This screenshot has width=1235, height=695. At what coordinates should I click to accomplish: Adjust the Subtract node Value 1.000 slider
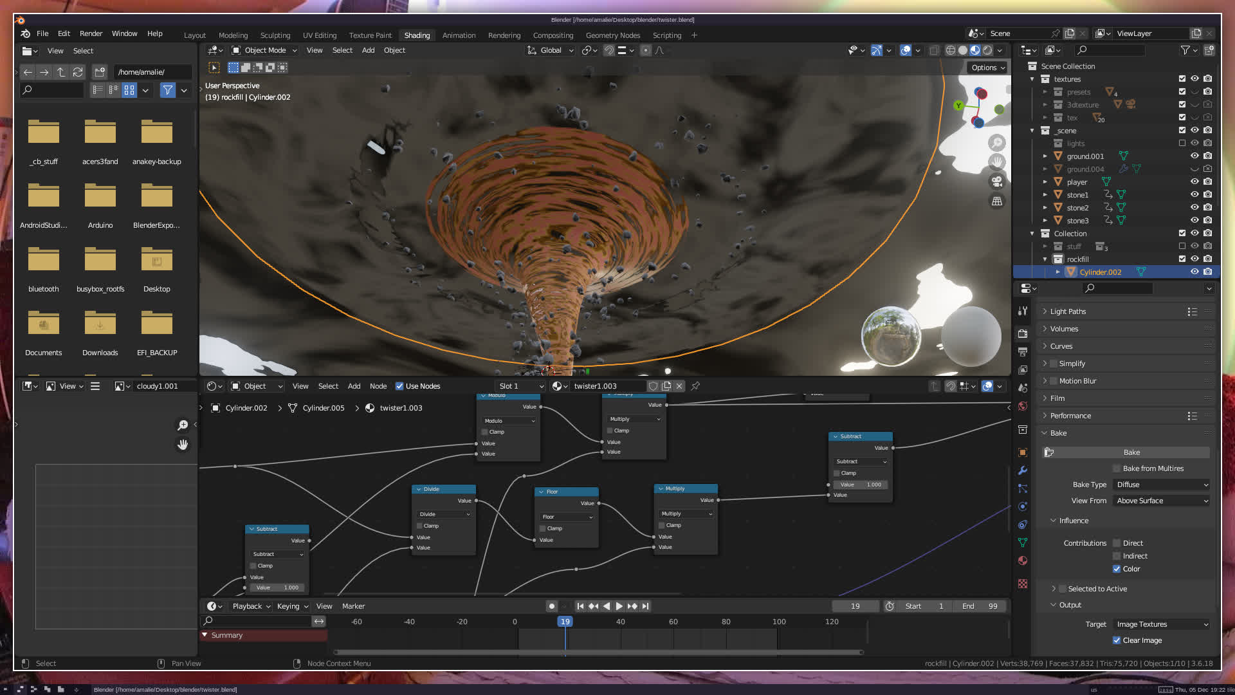click(x=861, y=485)
